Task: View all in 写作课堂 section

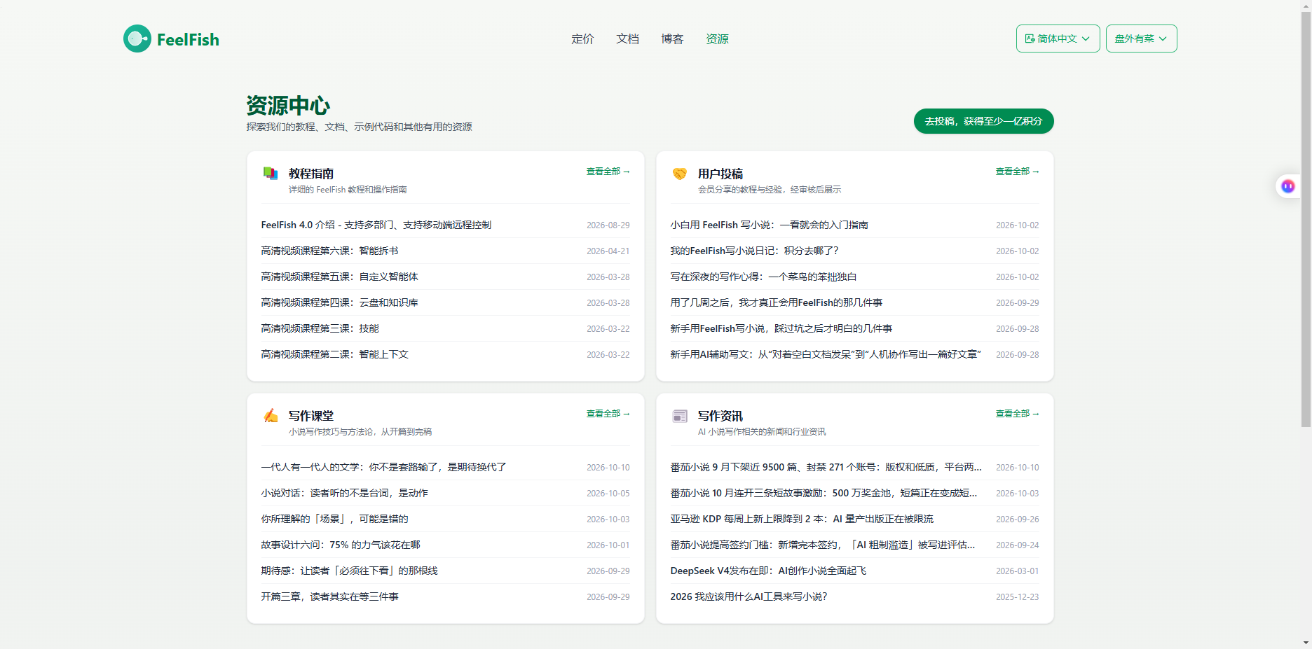Action: click(x=608, y=414)
